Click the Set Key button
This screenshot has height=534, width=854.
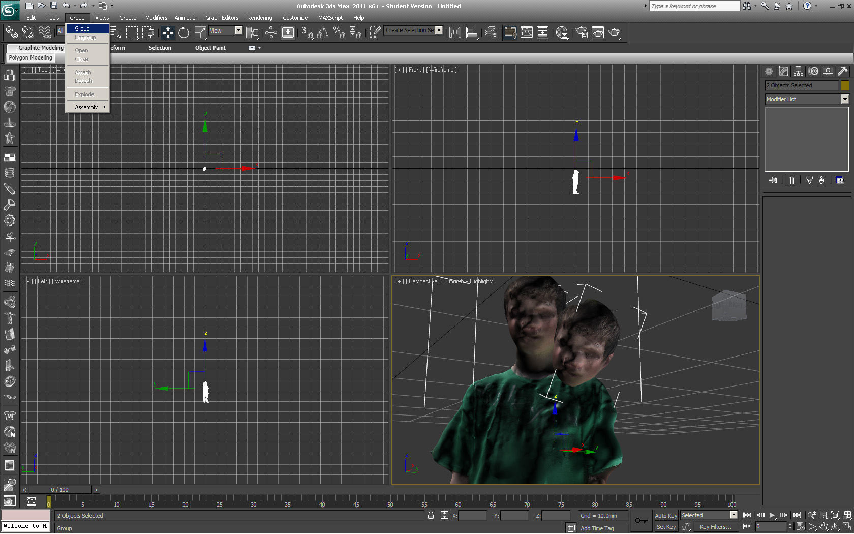click(x=665, y=527)
